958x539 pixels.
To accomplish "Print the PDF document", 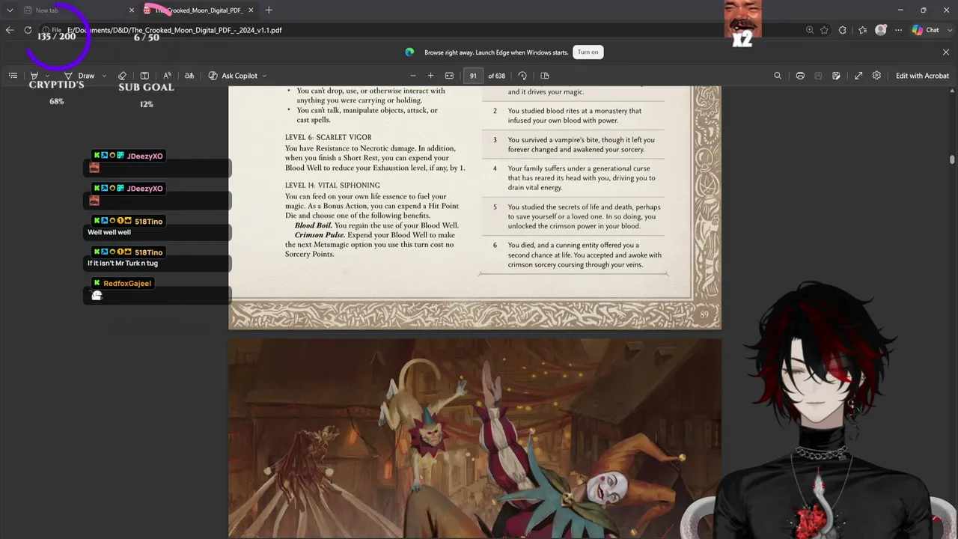I will [800, 76].
